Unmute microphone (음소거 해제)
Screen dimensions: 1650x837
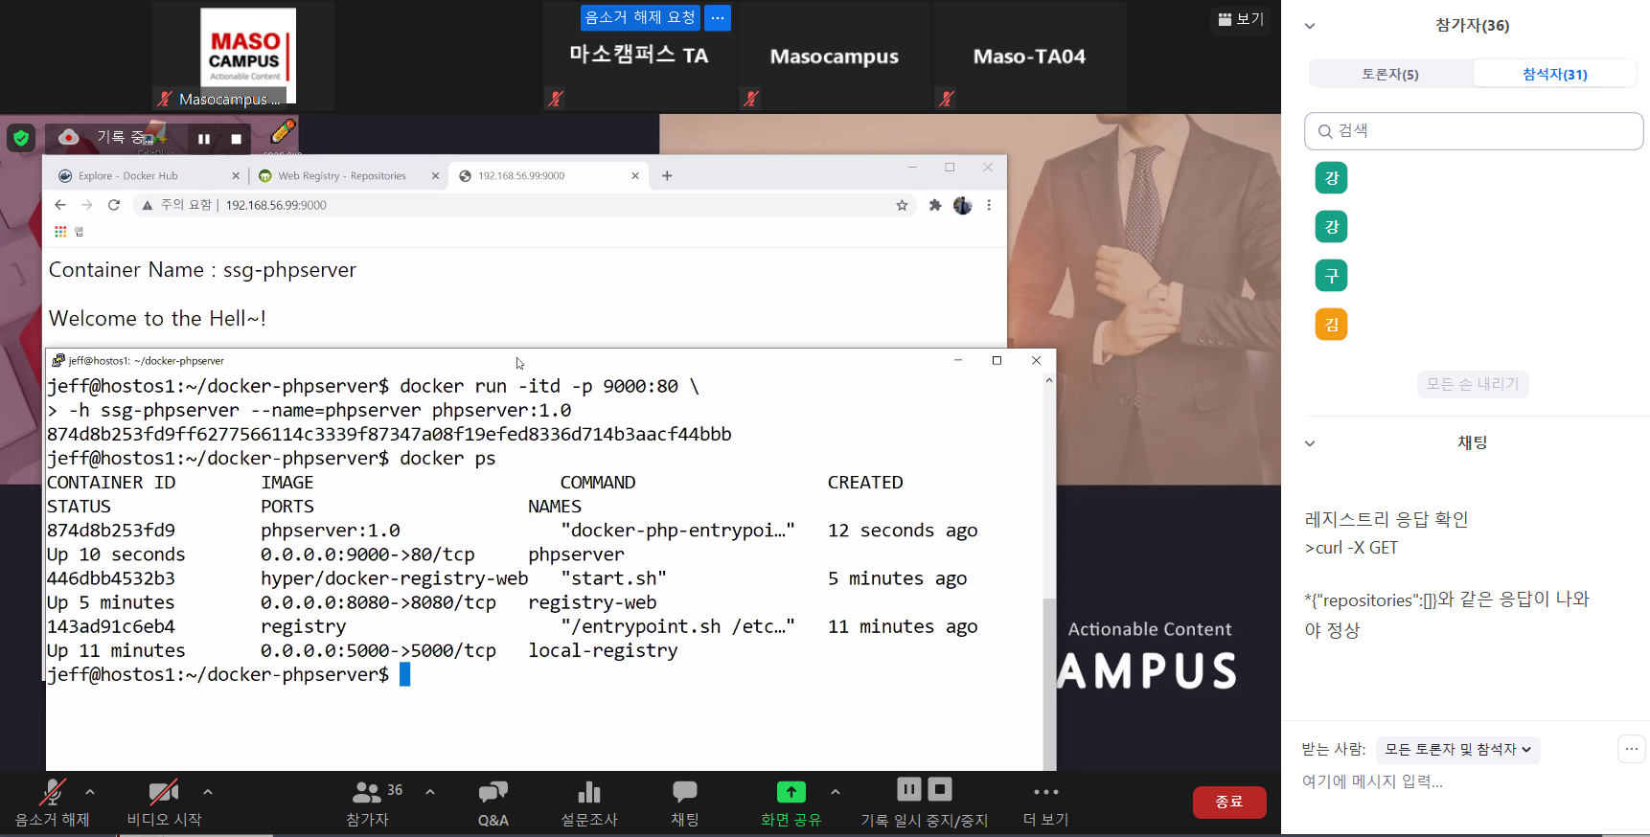(52, 793)
